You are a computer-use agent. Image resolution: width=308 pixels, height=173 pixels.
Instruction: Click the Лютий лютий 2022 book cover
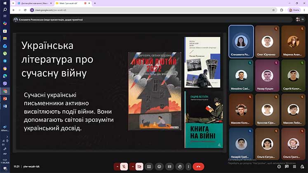155,91
